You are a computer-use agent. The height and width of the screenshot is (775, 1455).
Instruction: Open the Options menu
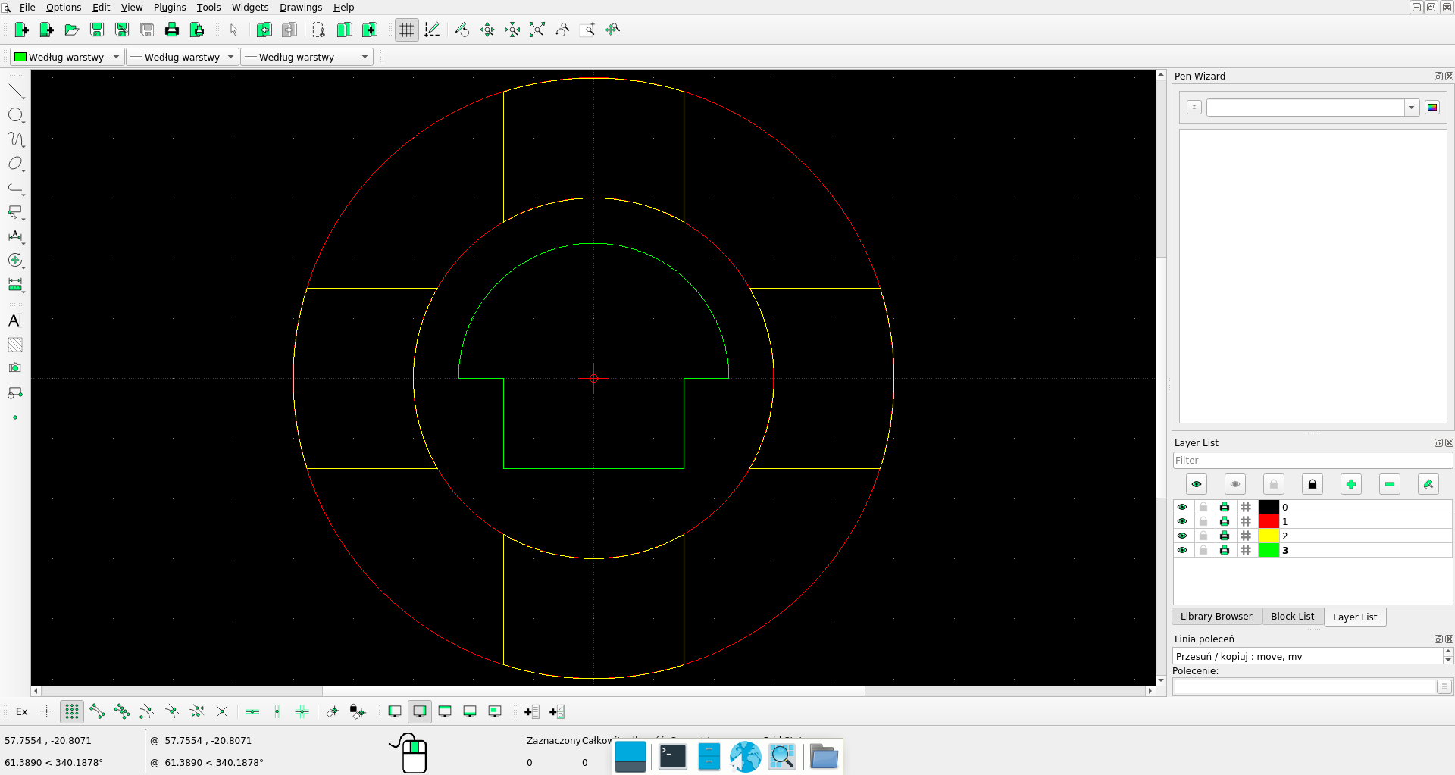click(64, 7)
